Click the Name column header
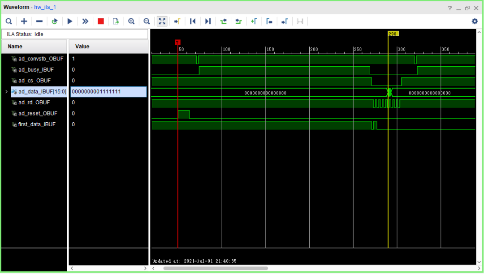Image resolution: width=484 pixels, height=274 pixels. pos(34,47)
